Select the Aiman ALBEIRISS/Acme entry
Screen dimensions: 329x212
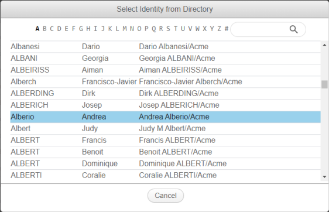pyautogui.click(x=165, y=70)
